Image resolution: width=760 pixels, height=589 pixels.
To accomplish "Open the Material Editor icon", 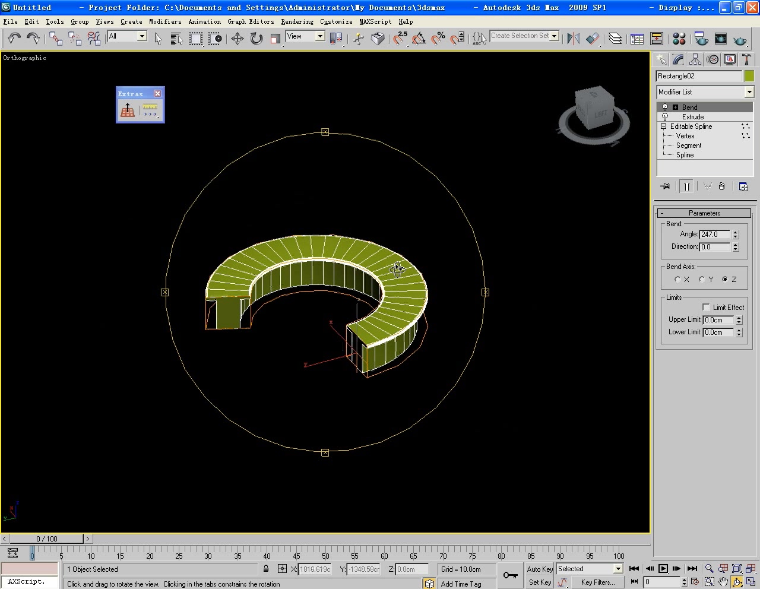I will coord(679,39).
